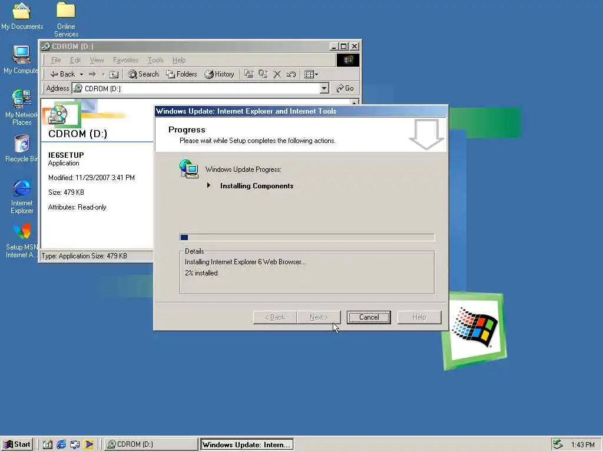Cancel the Windows Update setup
This screenshot has height=452, width=603.
(x=369, y=317)
